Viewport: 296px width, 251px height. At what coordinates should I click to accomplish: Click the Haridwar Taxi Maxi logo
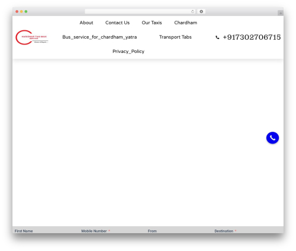point(32,37)
